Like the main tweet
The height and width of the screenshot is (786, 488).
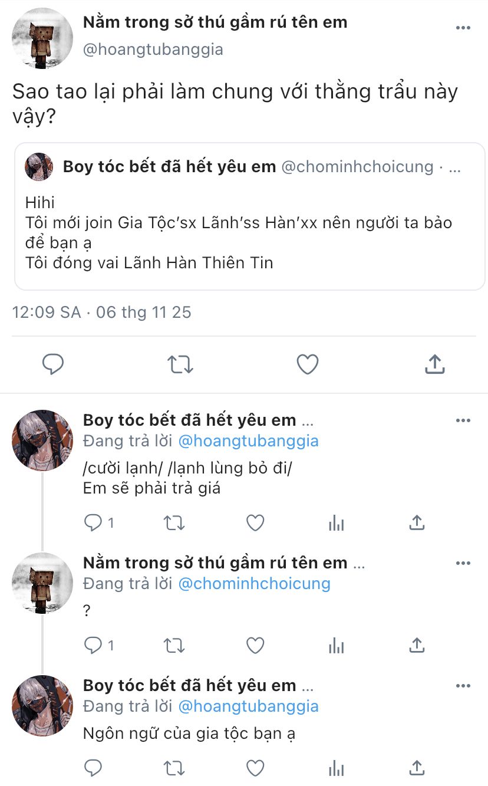point(307,364)
